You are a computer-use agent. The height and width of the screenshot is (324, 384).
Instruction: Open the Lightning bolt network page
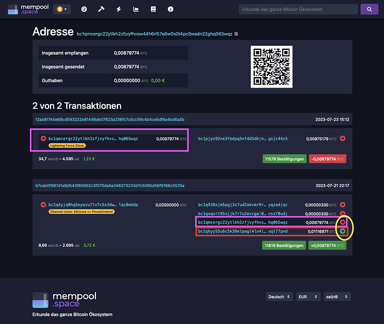(119, 9)
